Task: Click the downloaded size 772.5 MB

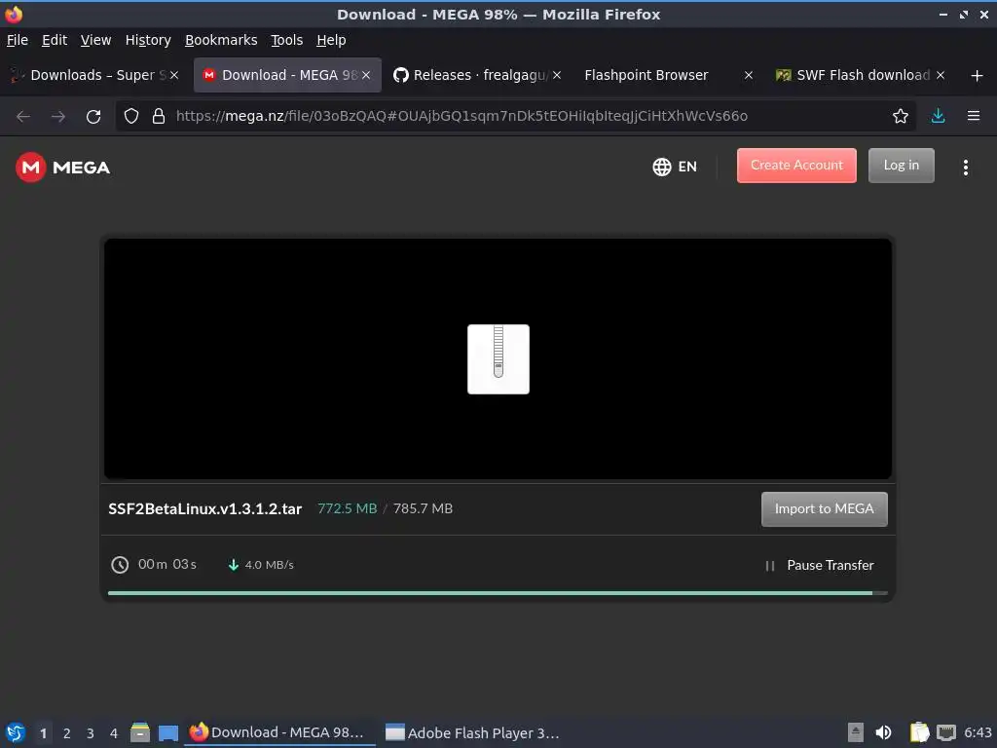Action: coord(348,508)
